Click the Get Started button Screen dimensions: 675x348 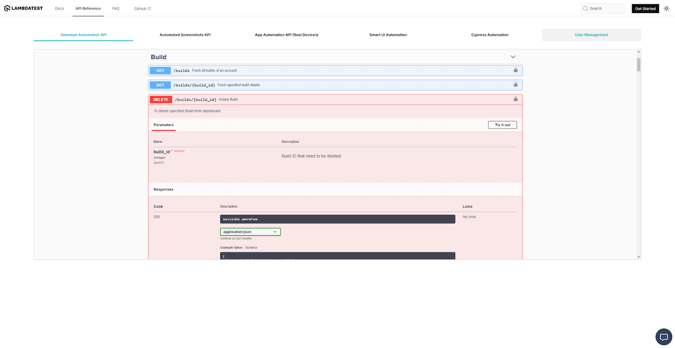(x=645, y=8)
